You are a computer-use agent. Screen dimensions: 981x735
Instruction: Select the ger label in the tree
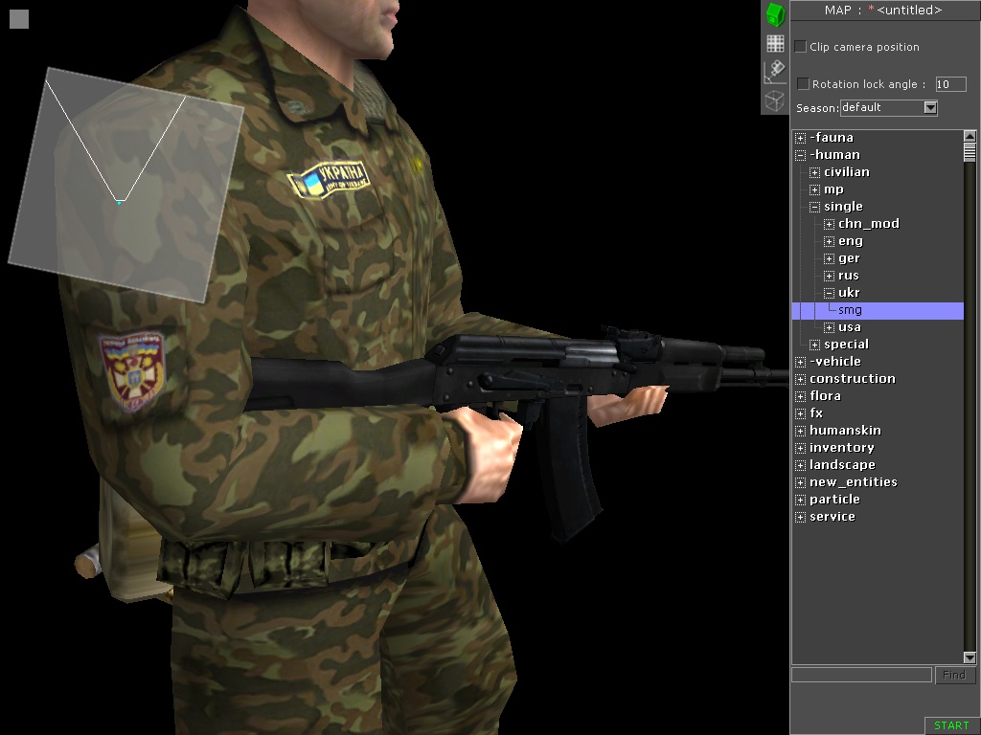849,258
